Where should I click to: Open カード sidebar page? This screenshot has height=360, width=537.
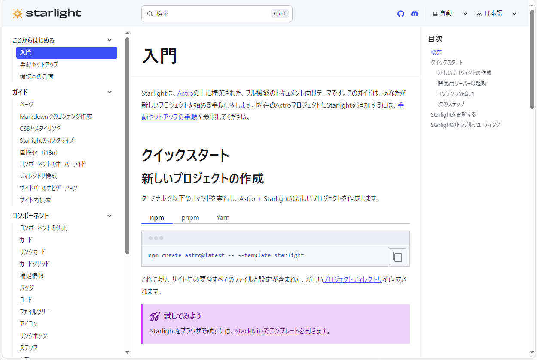[x=26, y=240]
